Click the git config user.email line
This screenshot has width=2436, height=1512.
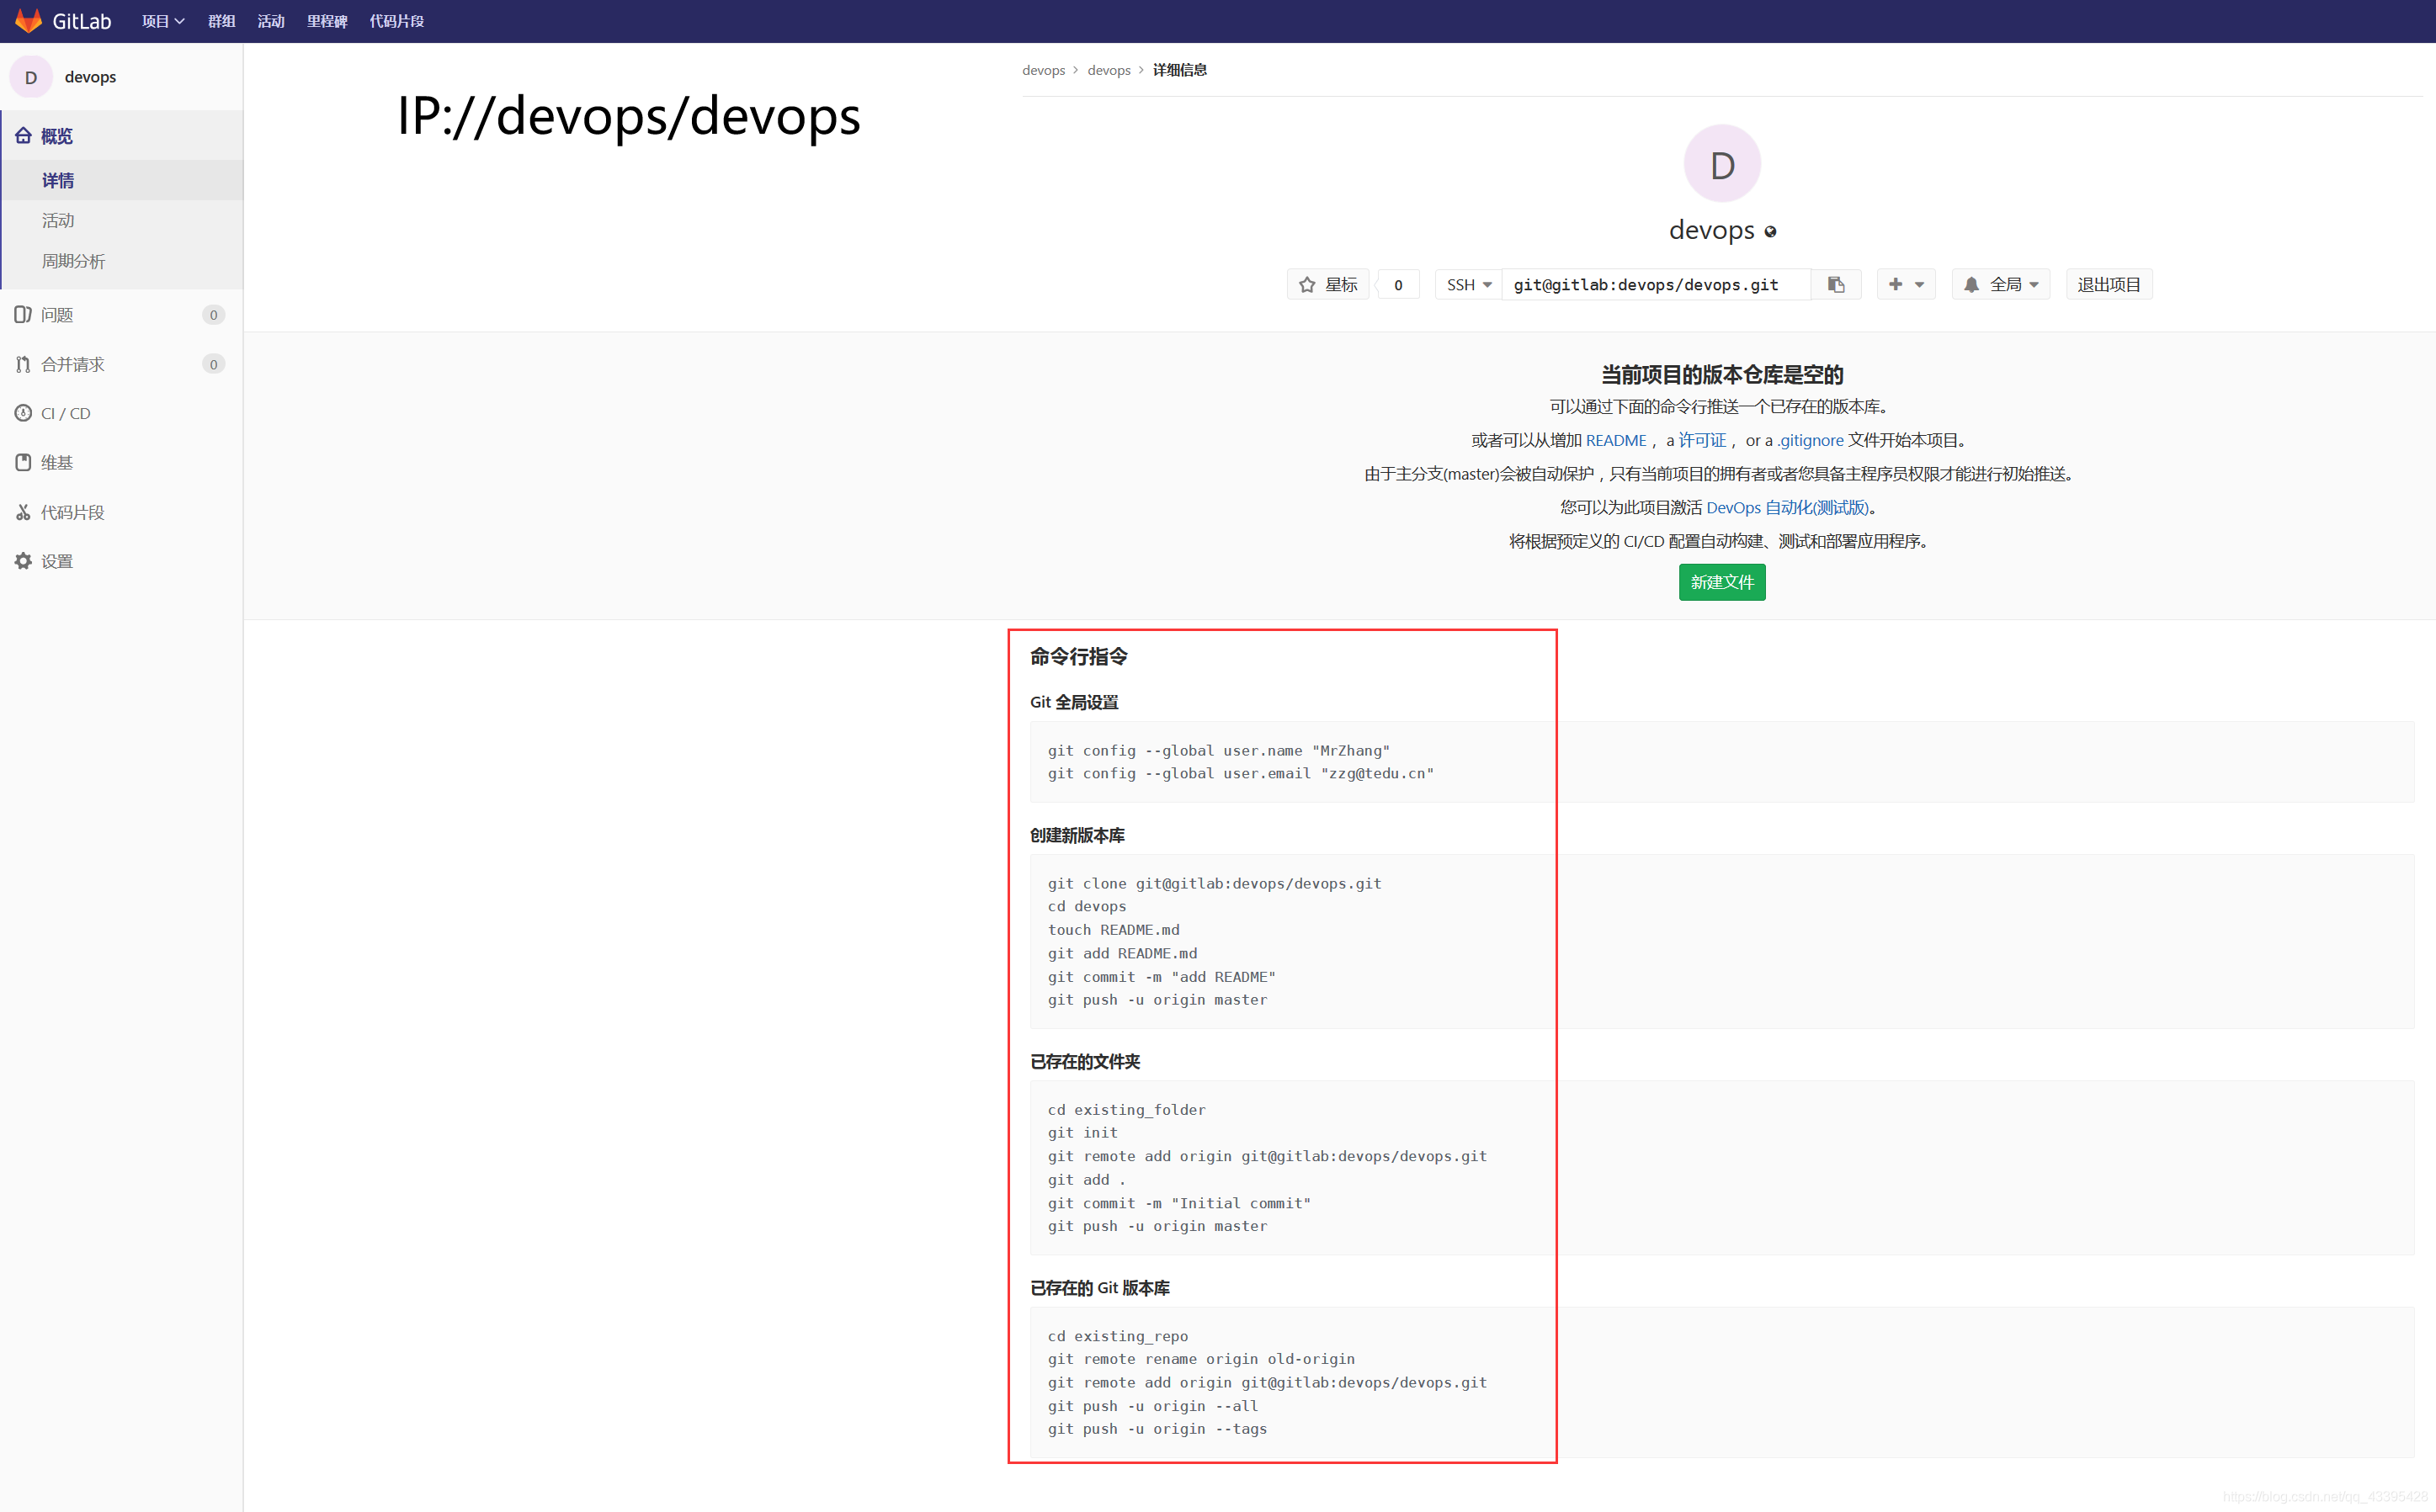pyautogui.click(x=1241, y=773)
